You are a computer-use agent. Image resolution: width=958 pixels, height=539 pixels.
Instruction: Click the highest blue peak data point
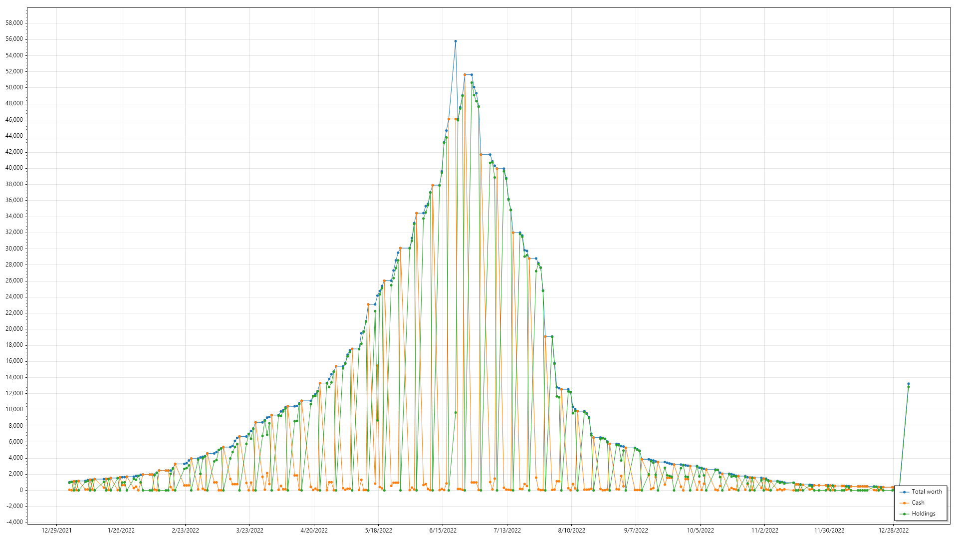tap(456, 41)
